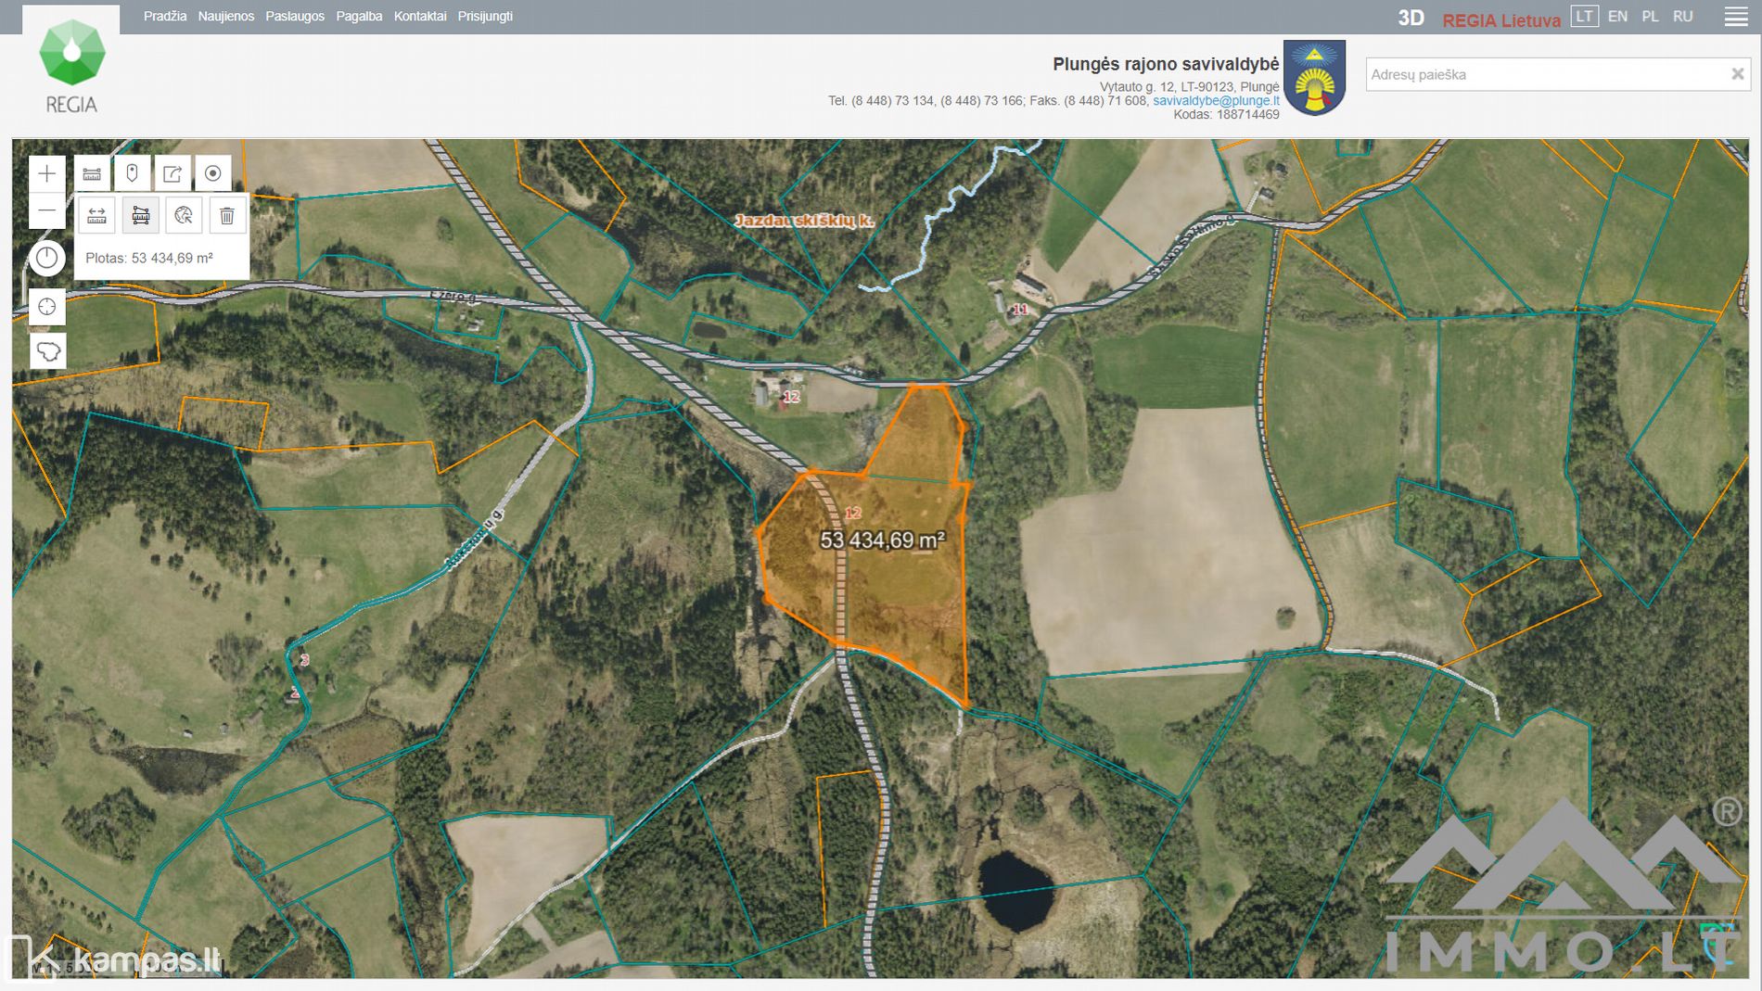Click the locate-me crosshair button

[47, 307]
